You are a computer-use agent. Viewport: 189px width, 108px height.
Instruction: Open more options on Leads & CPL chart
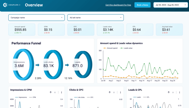pyautogui.click(x=179, y=92)
